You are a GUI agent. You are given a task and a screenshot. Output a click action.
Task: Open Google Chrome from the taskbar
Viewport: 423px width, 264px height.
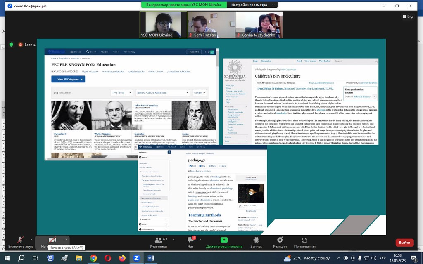pyautogui.click(x=93, y=258)
